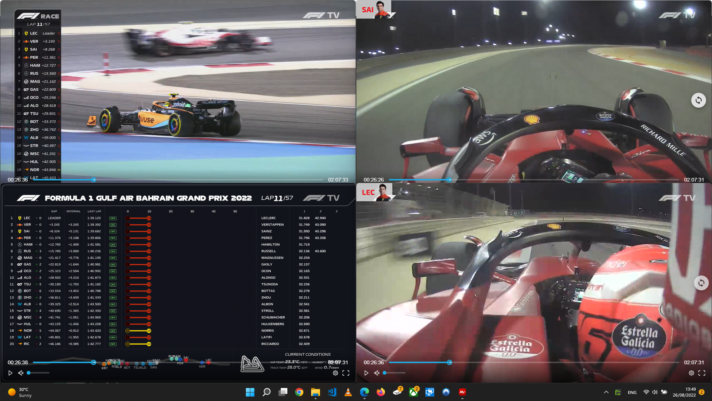This screenshot has height=401, width=712.
Task: Click the NVIDIA tray icon
Action: click(x=618, y=392)
